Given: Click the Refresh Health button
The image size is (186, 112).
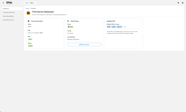Looking at the screenshot, I should [x=84, y=45].
